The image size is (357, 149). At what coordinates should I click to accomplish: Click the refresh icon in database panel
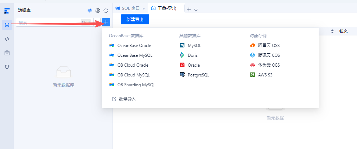[x=106, y=11]
